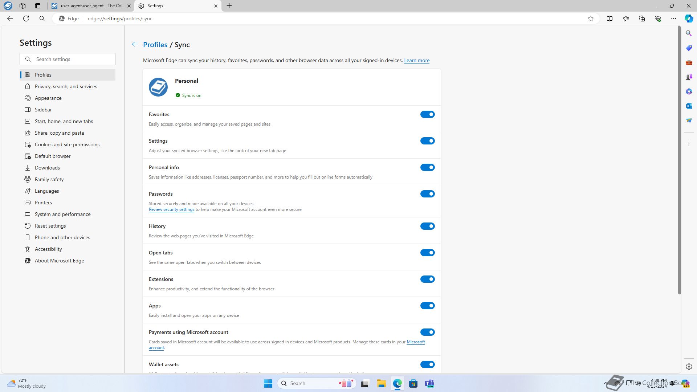Open Settings and more ellipsis menu
This screenshot has width=697, height=392.
(x=674, y=19)
